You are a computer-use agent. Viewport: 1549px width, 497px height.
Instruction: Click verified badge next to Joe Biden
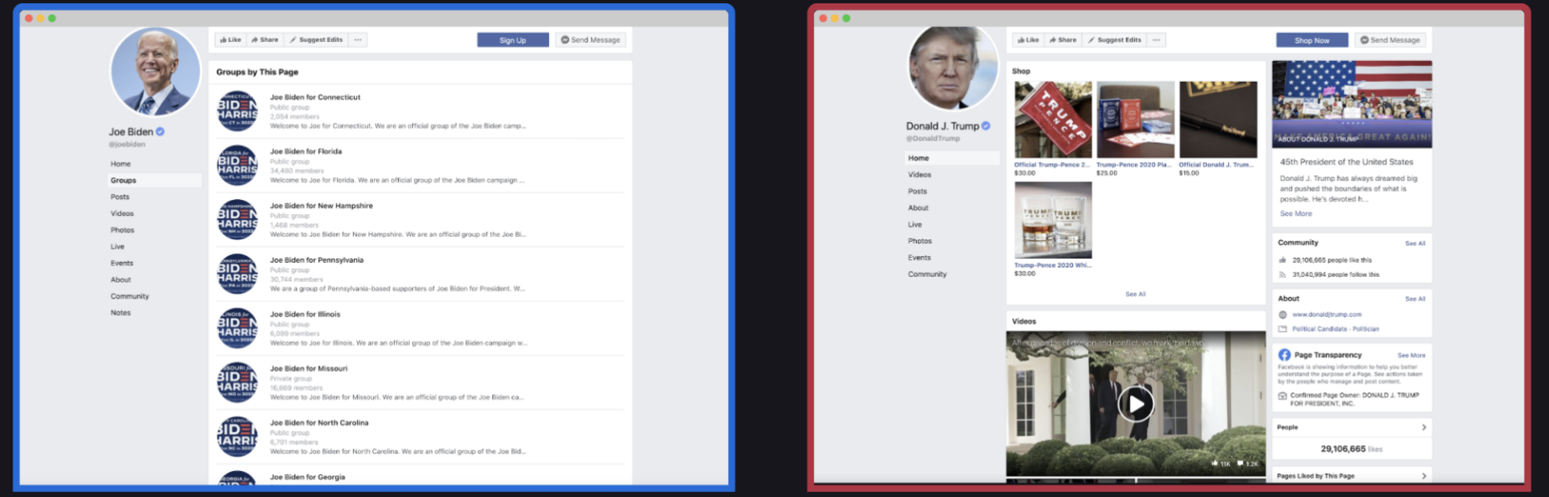(160, 131)
